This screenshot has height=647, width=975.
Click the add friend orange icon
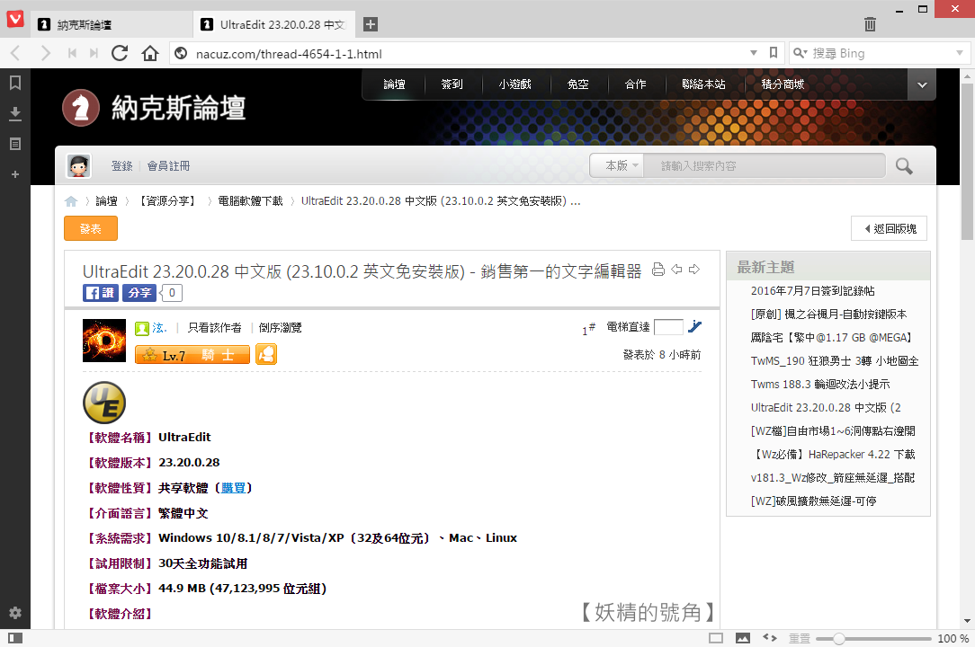(266, 354)
